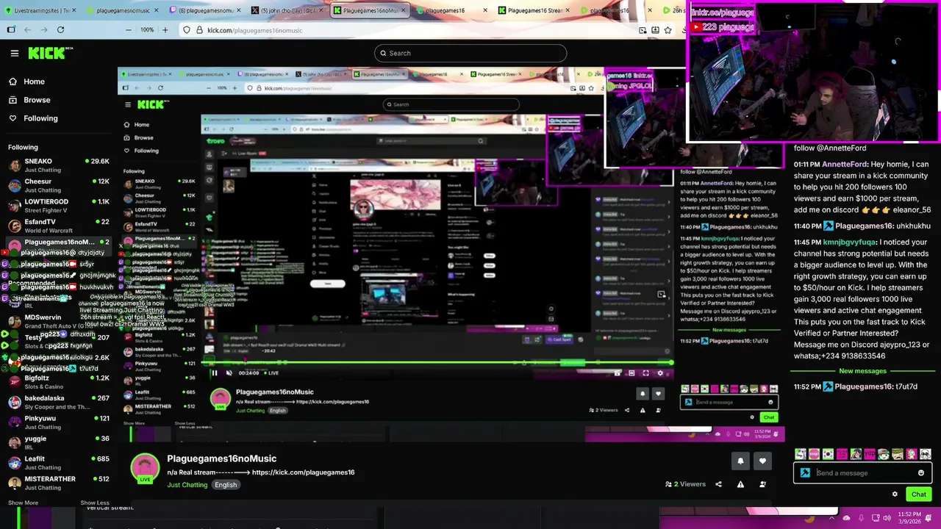Image resolution: width=941 pixels, height=529 pixels.
Task: Jump to New messages in chat
Action: click(862, 371)
